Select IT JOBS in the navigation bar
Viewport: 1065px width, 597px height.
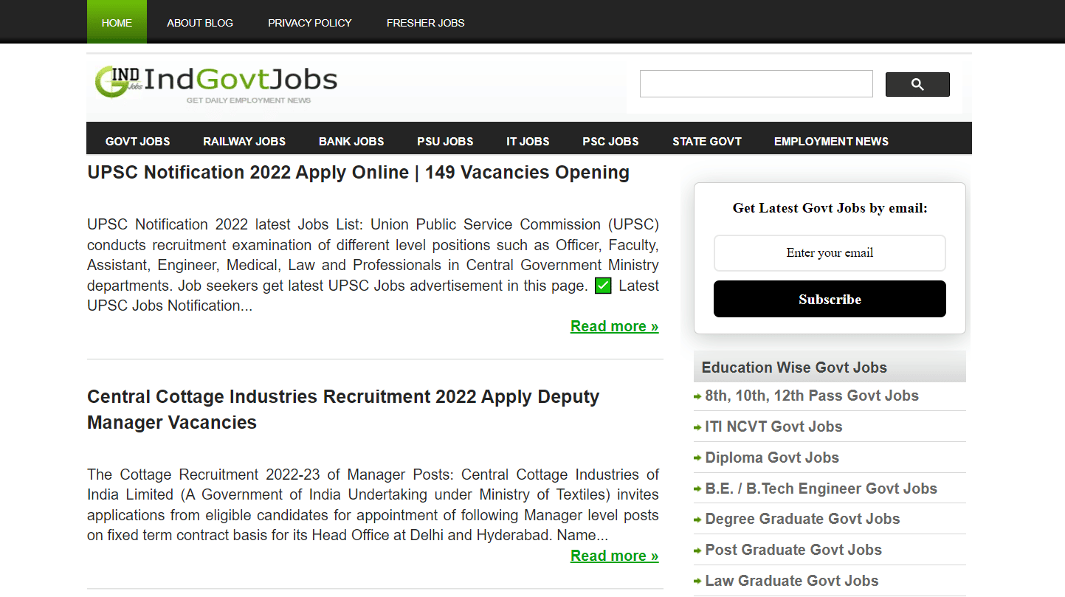[528, 141]
